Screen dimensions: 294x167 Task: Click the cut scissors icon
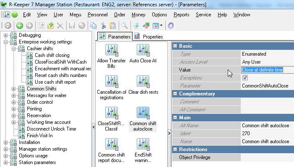[x=103, y=26]
